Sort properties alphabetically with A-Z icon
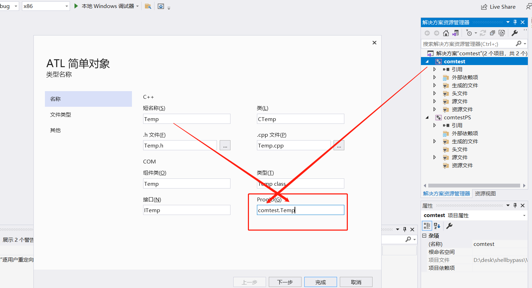 click(x=437, y=226)
